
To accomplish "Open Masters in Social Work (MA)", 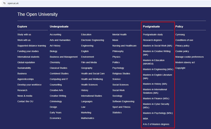I will click(158, 46).
